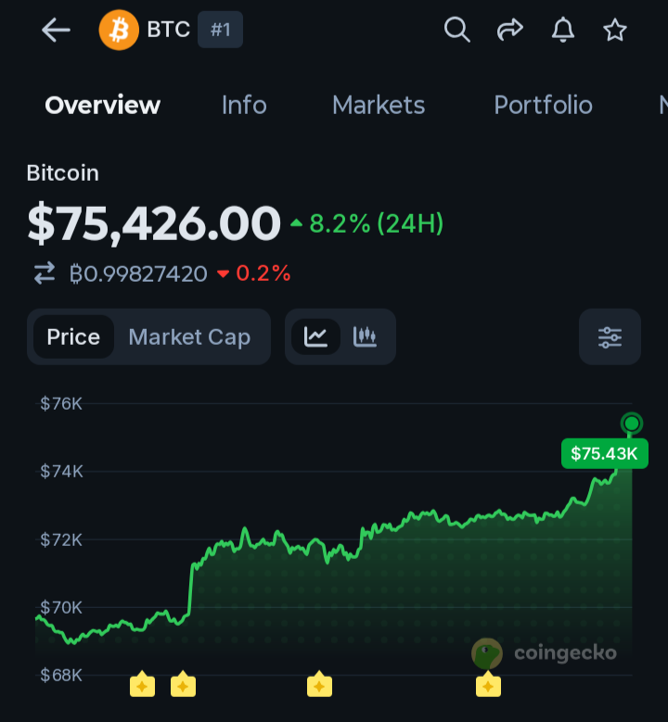
Task: Add Bitcoin to favorites with star
Action: (615, 31)
